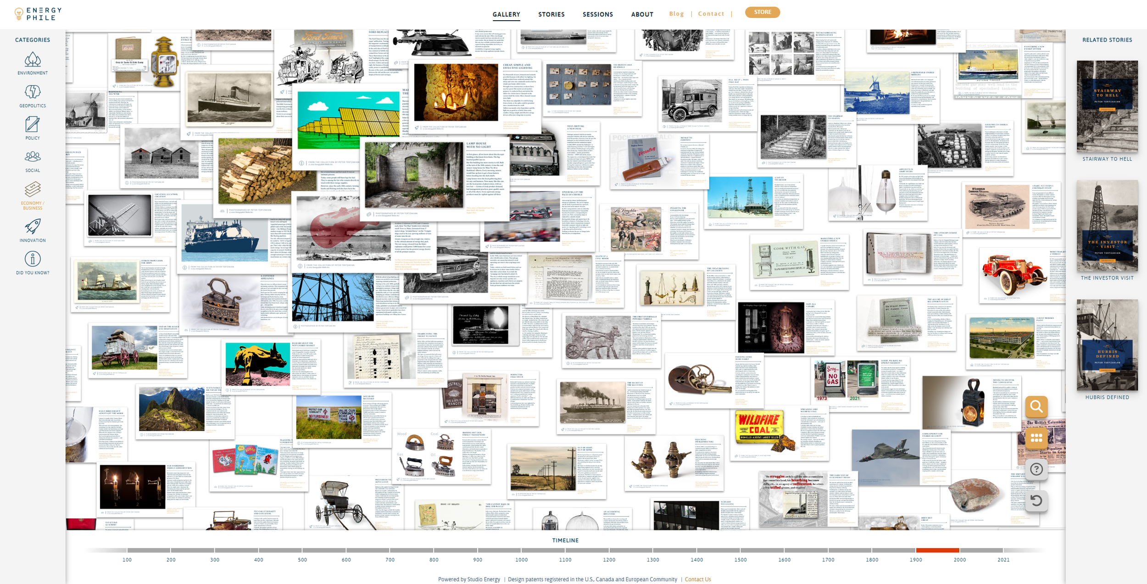Select the 1900 segment on timeline
Viewport: 1147px width, 584px height.
tap(937, 550)
